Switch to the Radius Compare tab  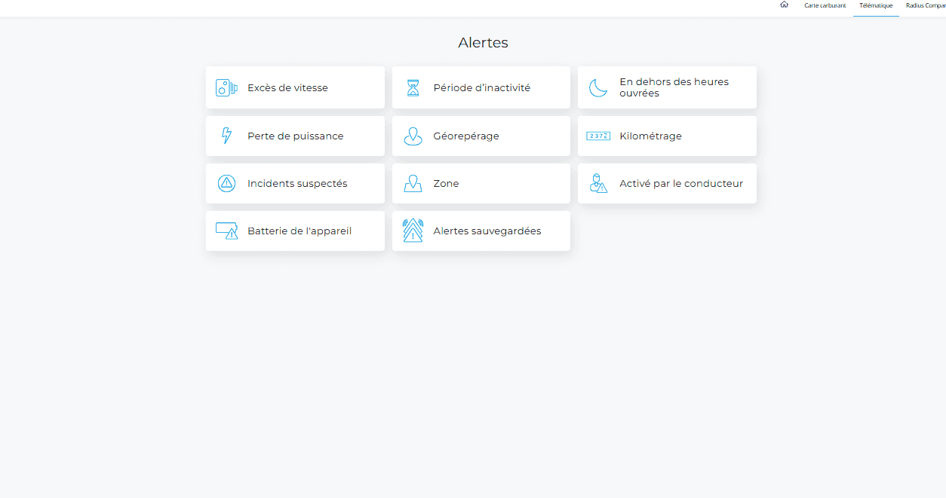(925, 5)
